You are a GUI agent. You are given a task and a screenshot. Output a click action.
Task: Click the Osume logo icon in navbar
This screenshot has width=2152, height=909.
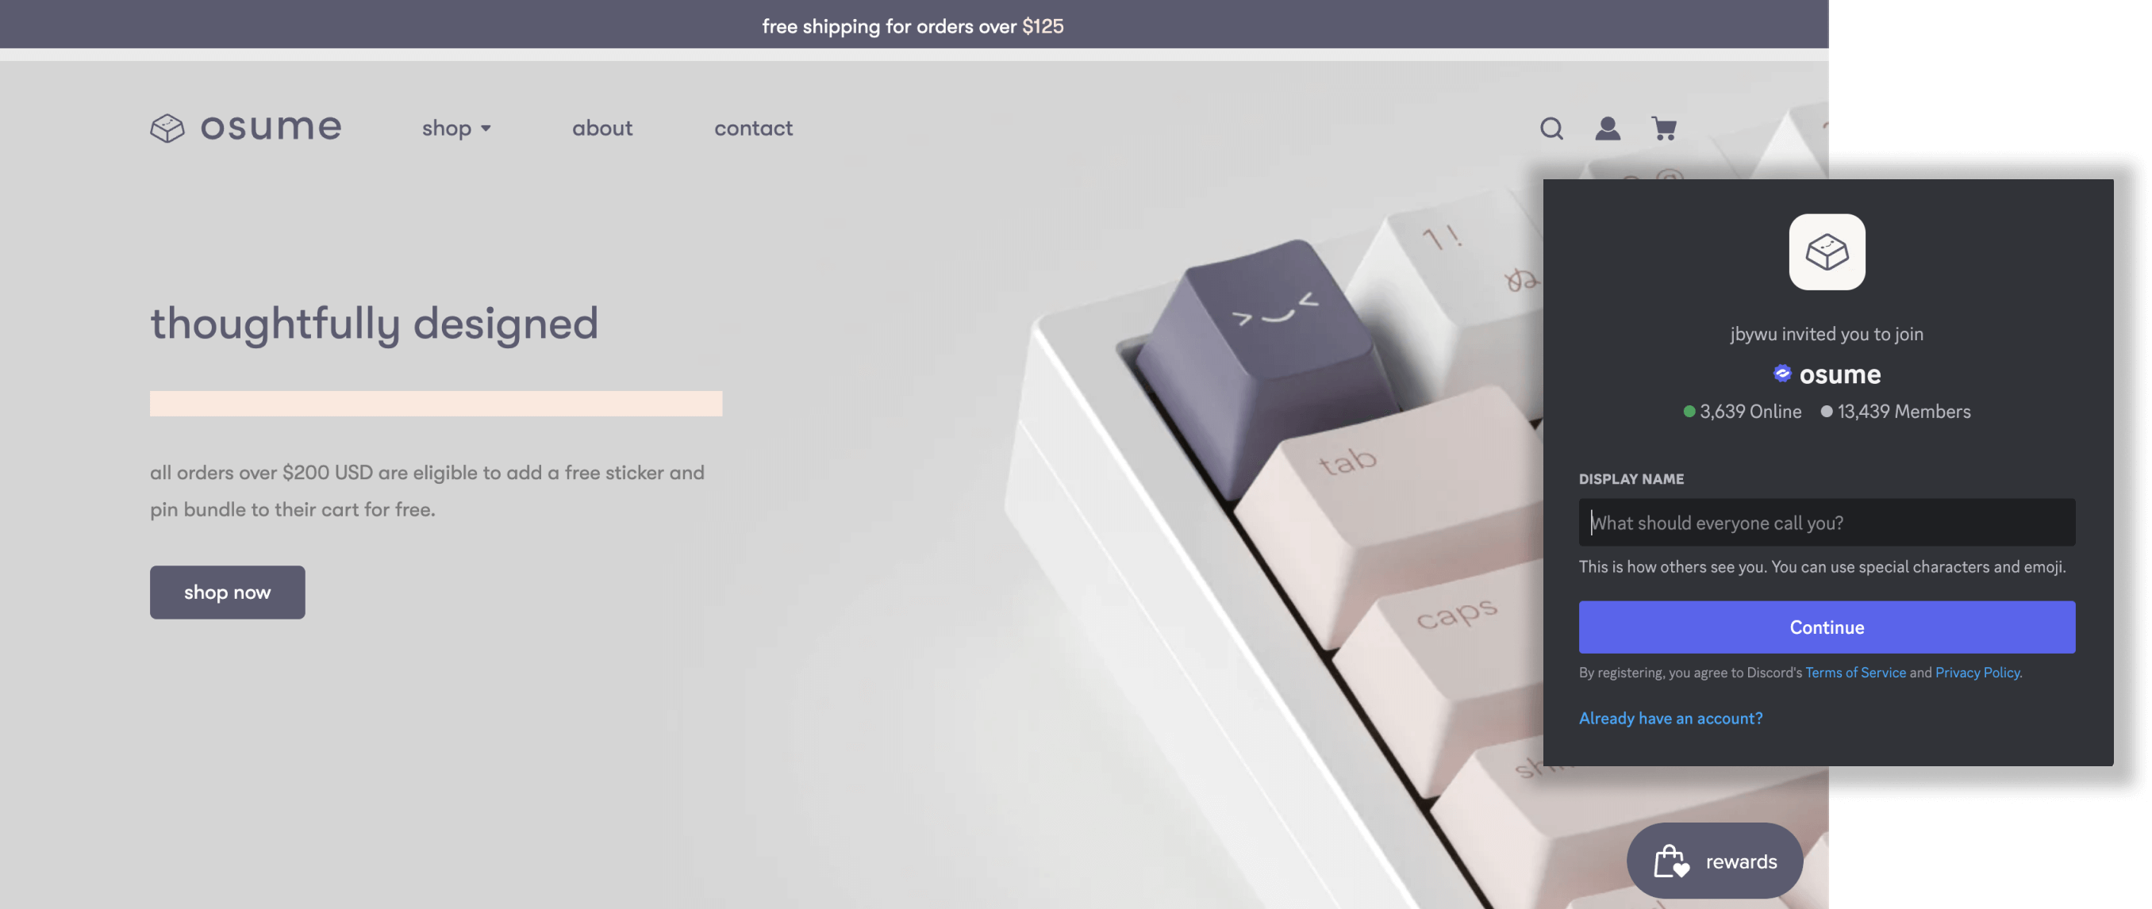click(166, 126)
